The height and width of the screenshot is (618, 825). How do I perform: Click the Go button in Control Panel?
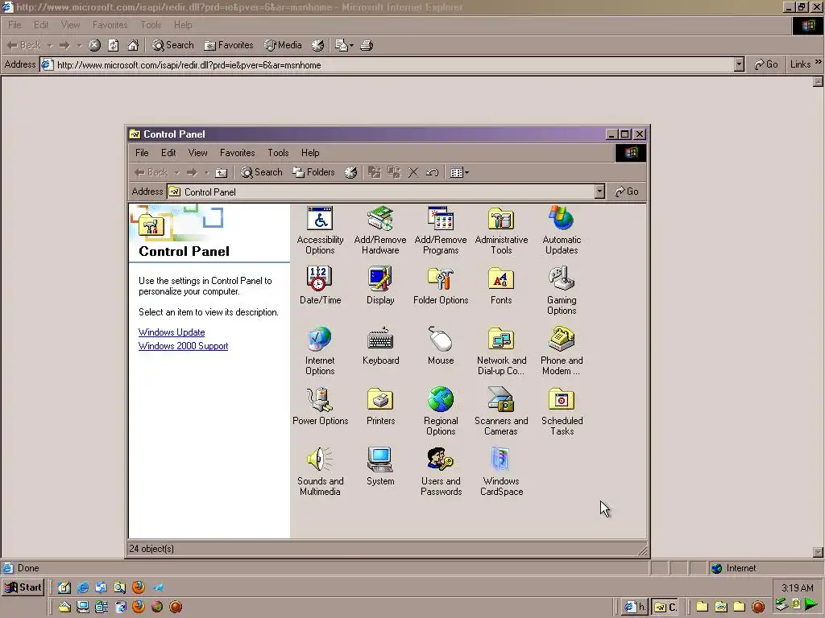[x=627, y=192]
